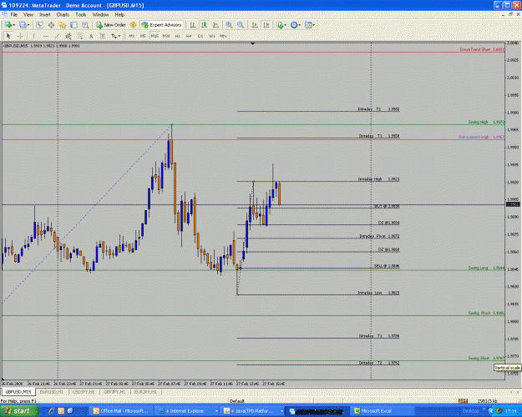The image size is (522, 417).
Task: Select the Cursor arrow tool
Action: click(x=8, y=36)
